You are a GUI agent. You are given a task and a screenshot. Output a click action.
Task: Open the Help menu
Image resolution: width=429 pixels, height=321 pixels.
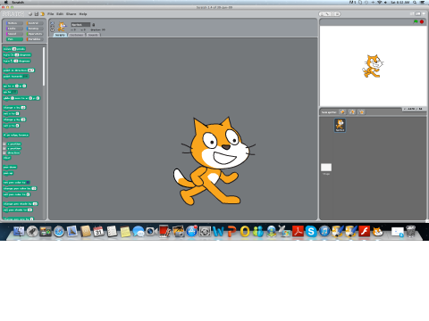(83, 14)
